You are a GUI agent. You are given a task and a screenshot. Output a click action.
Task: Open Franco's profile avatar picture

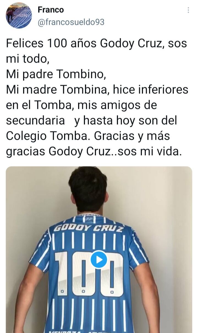click(19, 15)
